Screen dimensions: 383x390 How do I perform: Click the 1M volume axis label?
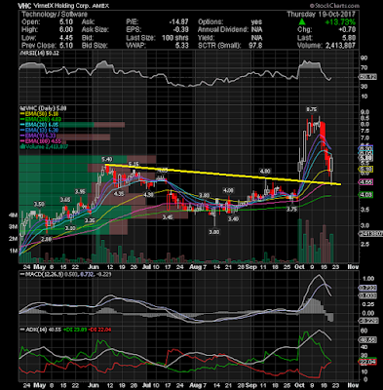[x=13, y=251]
